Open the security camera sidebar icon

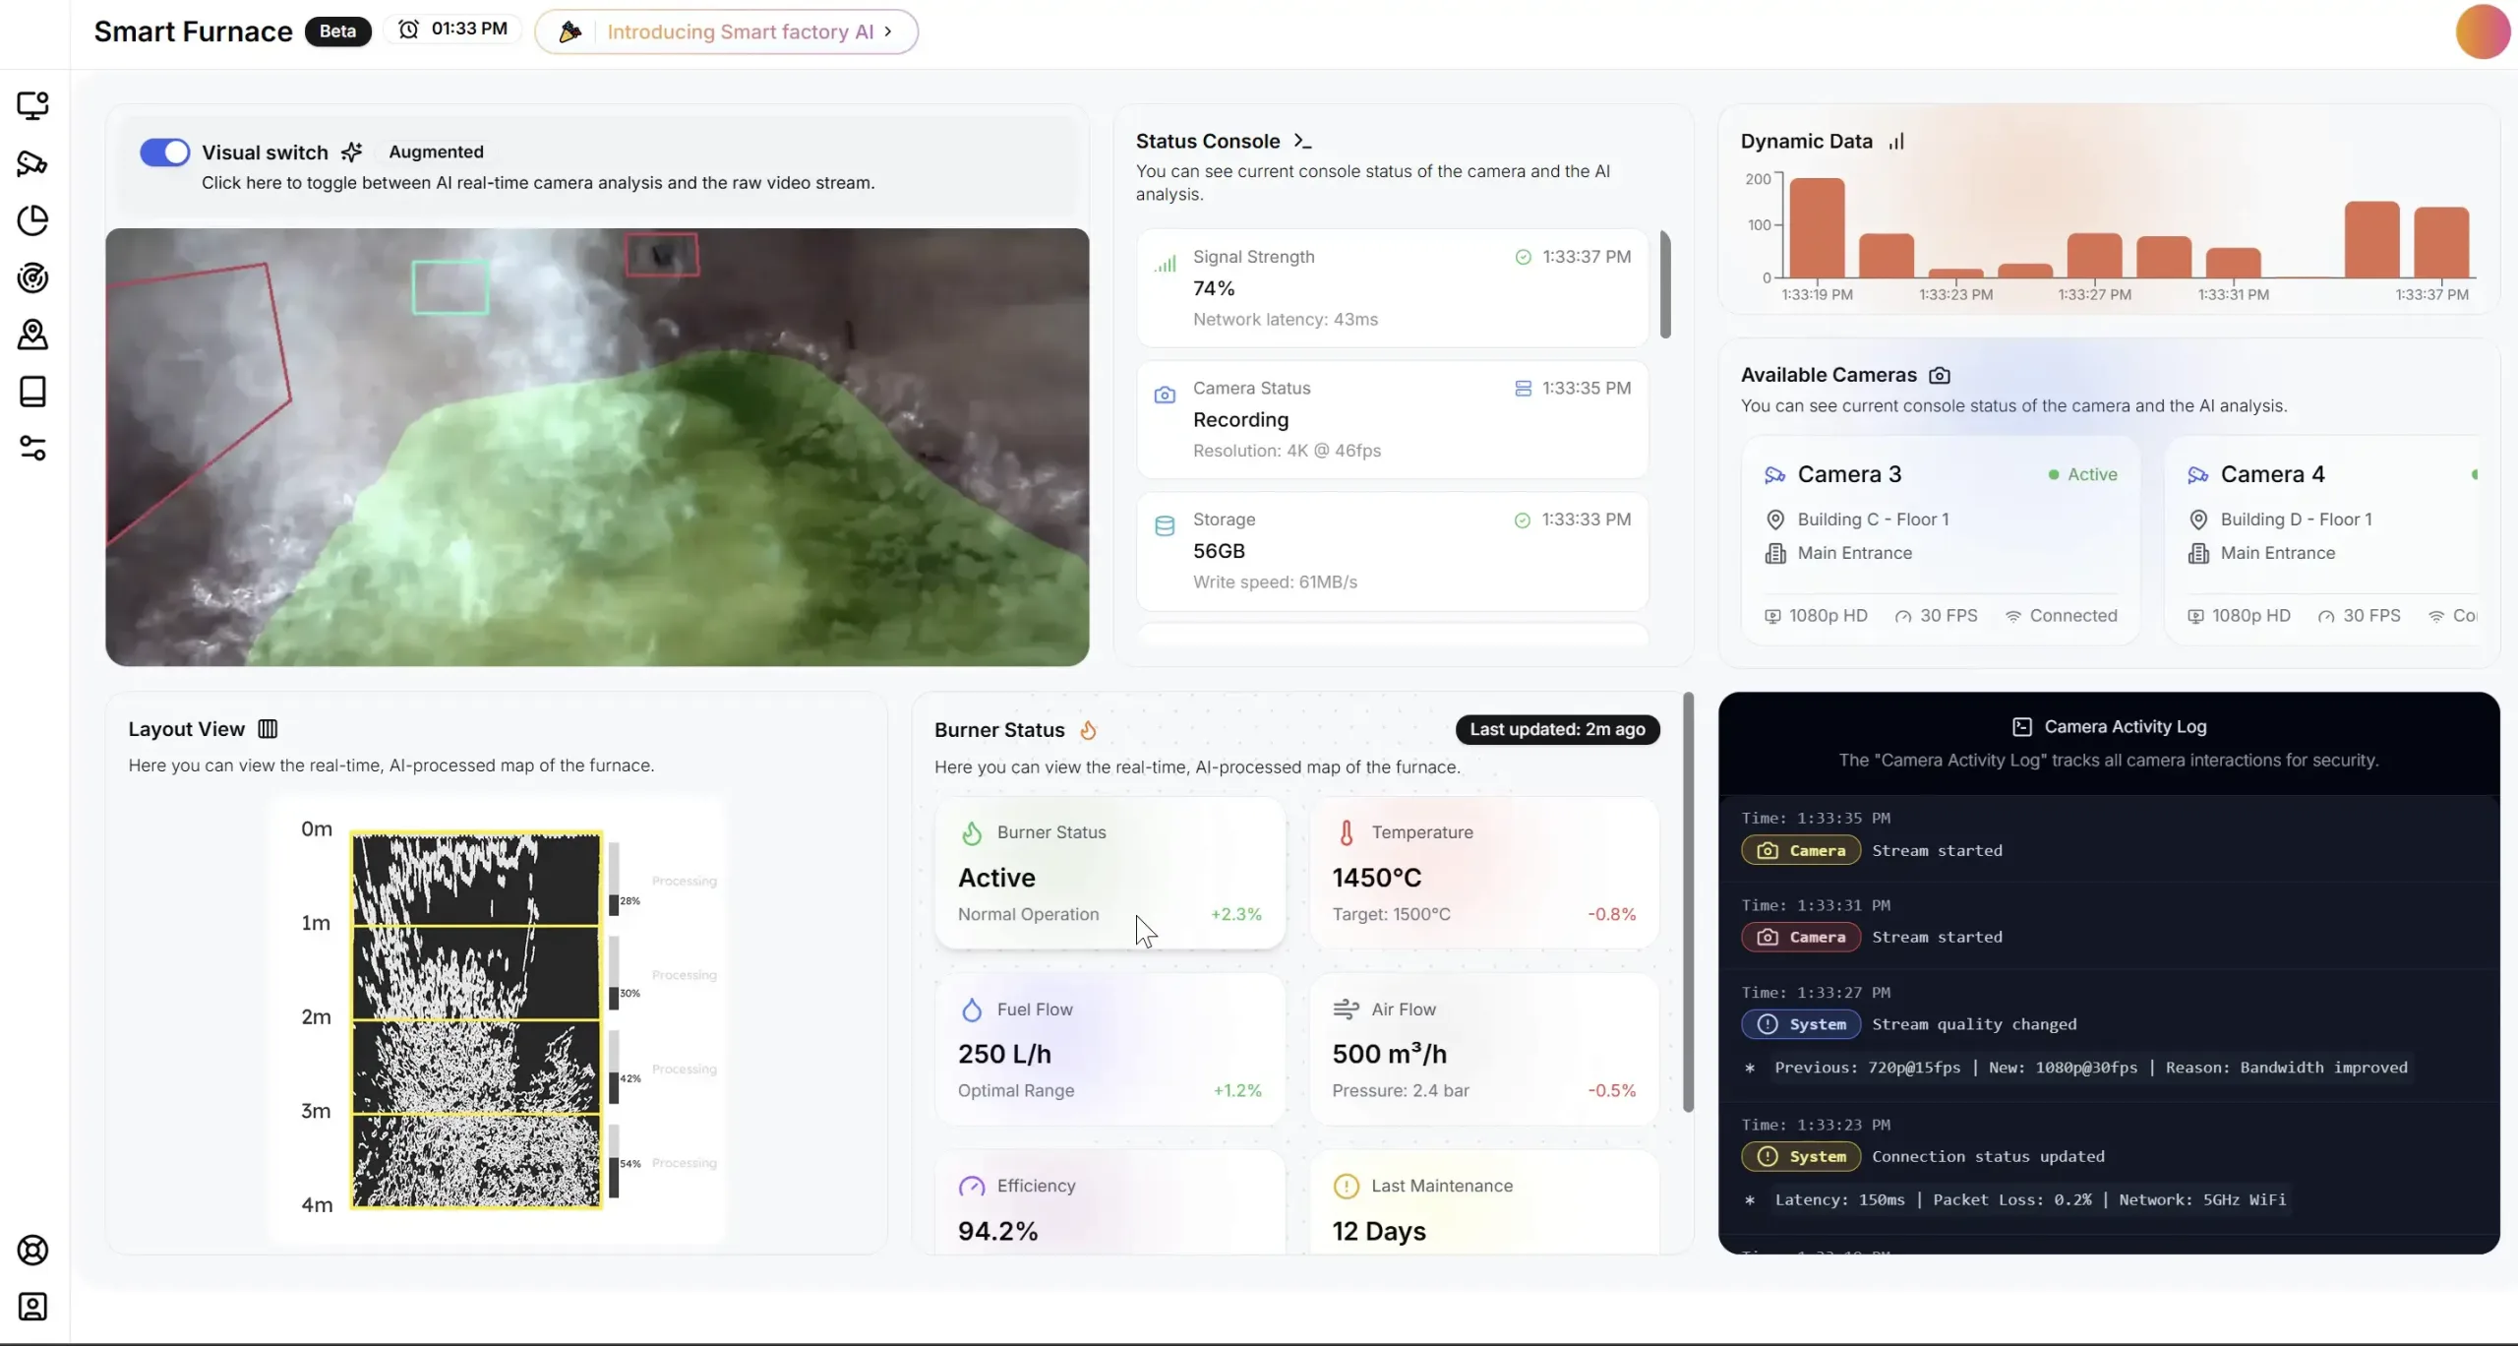point(32,163)
